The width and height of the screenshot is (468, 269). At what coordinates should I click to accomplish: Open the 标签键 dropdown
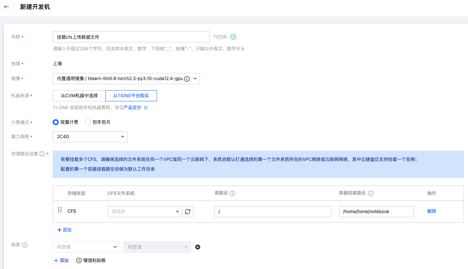pos(86,247)
